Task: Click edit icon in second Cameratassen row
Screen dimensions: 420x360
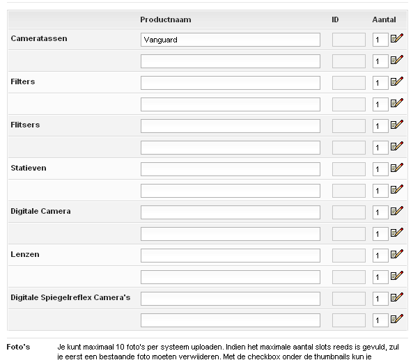Action: pos(397,61)
